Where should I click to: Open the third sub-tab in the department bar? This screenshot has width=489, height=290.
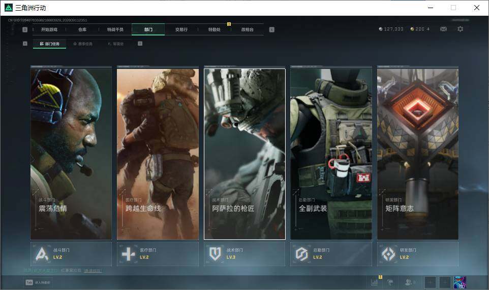click(x=116, y=44)
